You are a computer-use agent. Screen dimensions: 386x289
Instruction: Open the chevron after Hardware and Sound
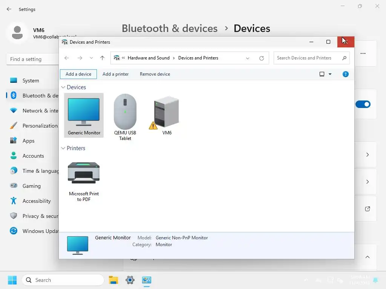(x=174, y=58)
